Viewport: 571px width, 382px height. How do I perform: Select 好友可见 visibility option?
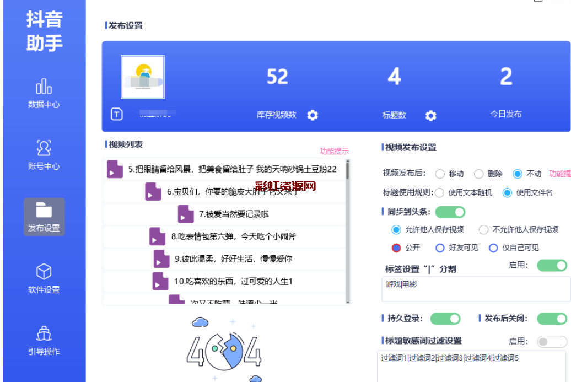coord(440,248)
